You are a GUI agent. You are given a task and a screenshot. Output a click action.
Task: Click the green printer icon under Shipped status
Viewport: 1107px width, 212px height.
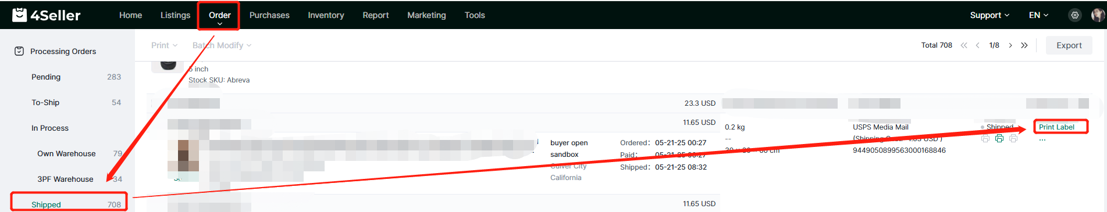[x=999, y=138]
